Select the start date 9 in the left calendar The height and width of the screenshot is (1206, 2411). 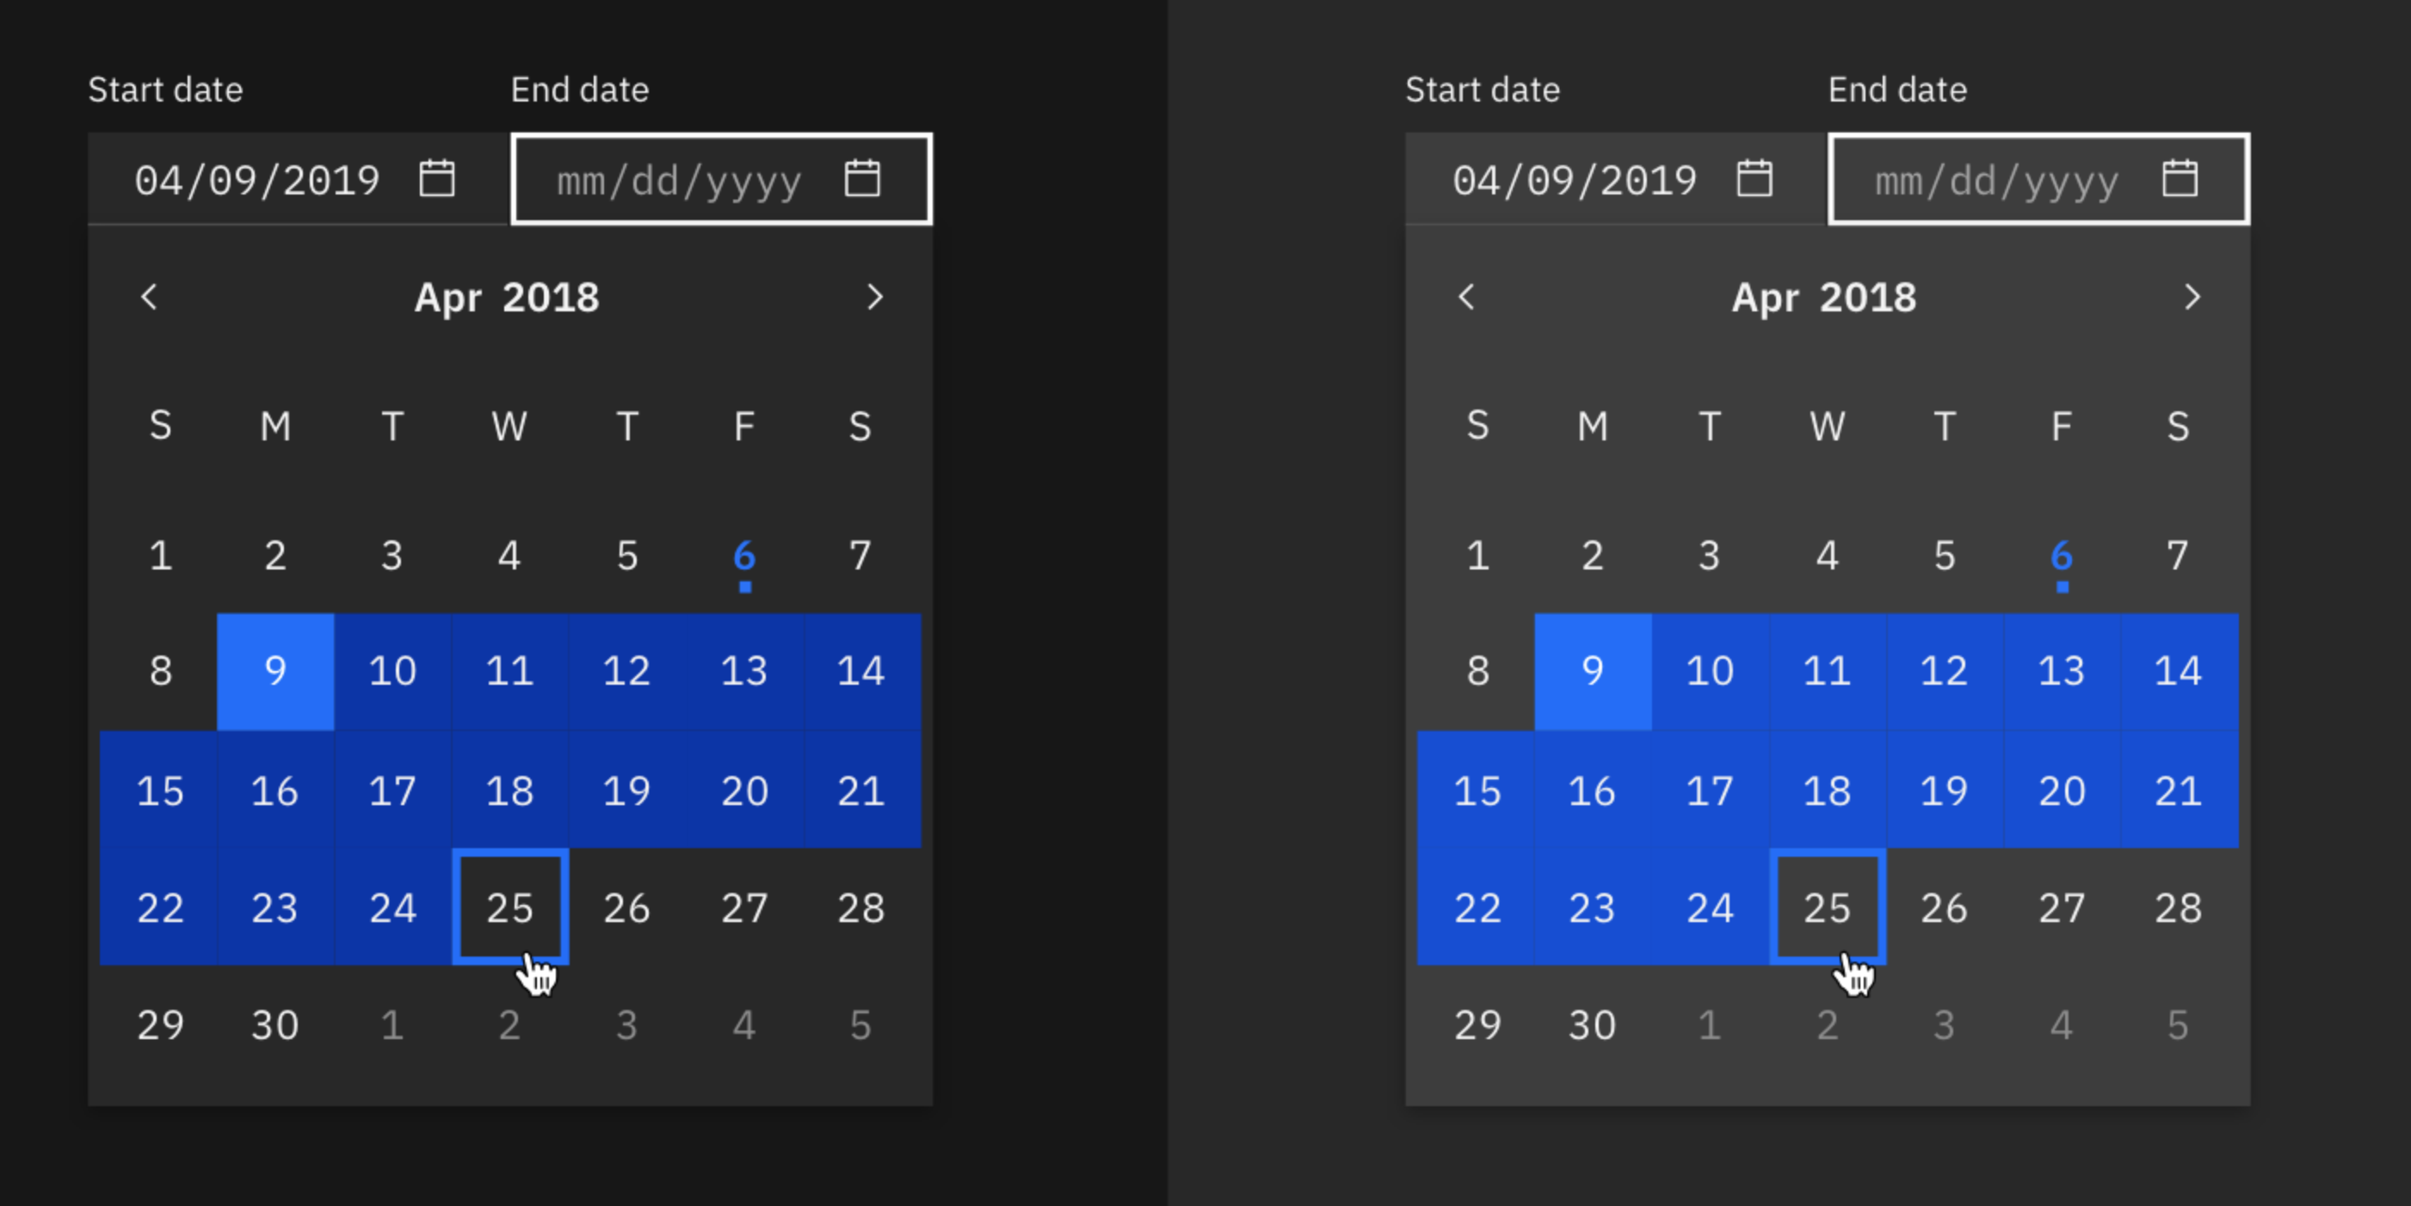pos(274,670)
